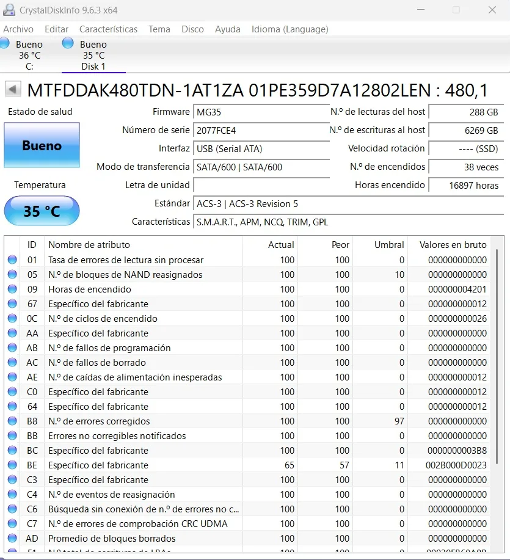
Task: Click the blue status dot for attribute 01
Action: pos(12,260)
